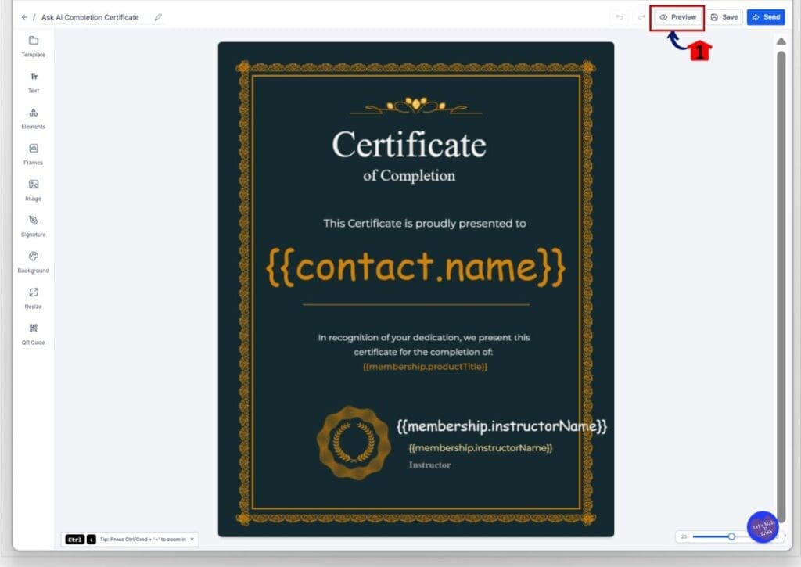Select the gold floral ornament at top

416,106
